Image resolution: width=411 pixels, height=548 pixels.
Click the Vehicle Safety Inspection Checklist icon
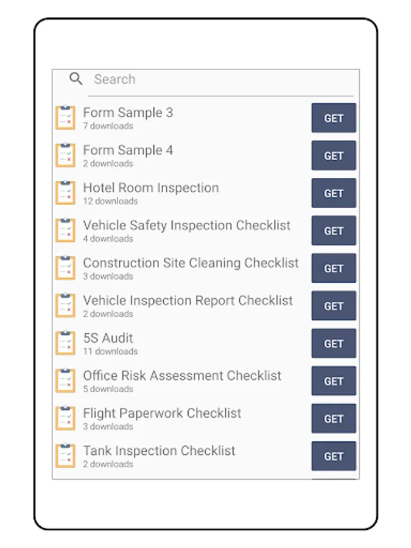point(65,231)
